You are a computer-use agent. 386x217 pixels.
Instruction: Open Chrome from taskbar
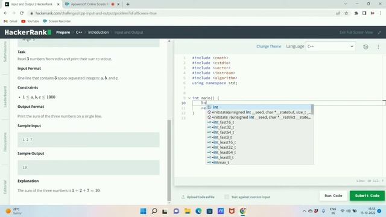(x=242, y=211)
